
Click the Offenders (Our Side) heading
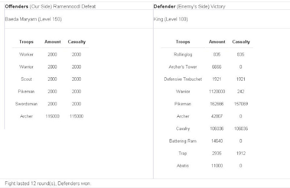coord(50,7)
